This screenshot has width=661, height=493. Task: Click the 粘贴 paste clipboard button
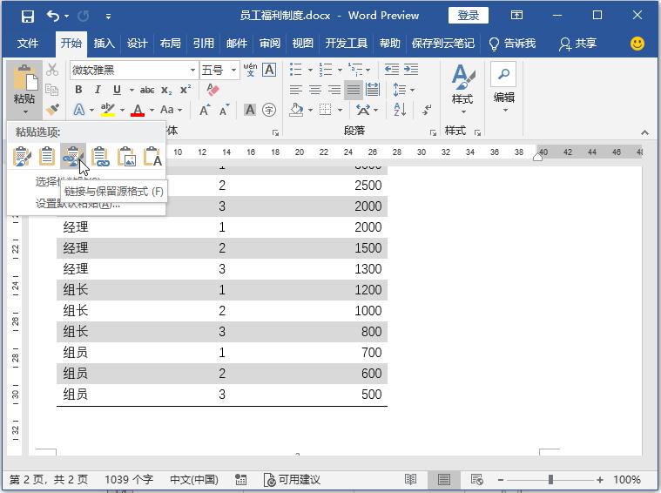click(24, 78)
